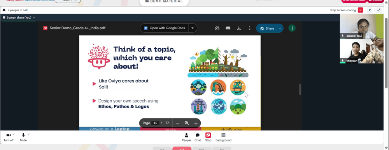The image size is (389, 150).
Task: Open camera options chevron
Action: coord(14,134)
